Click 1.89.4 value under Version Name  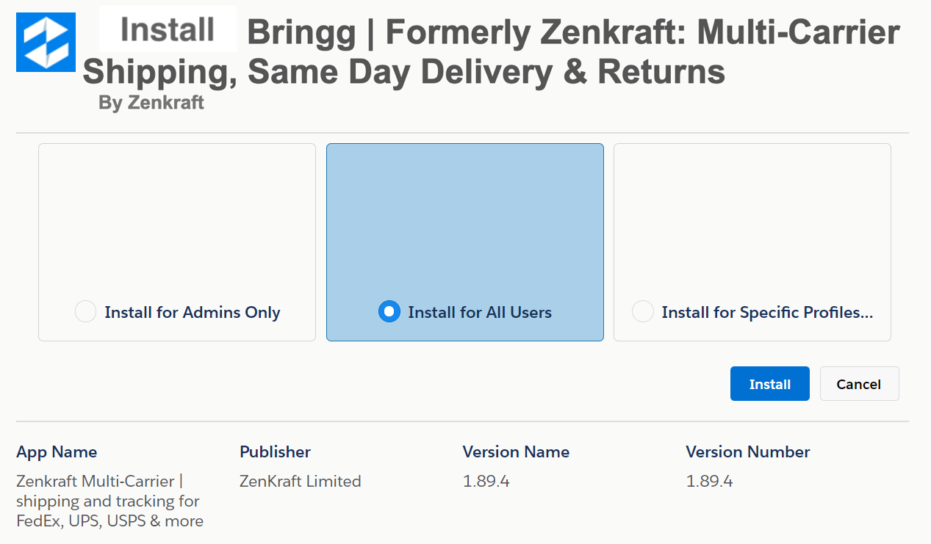(x=486, y=482)
